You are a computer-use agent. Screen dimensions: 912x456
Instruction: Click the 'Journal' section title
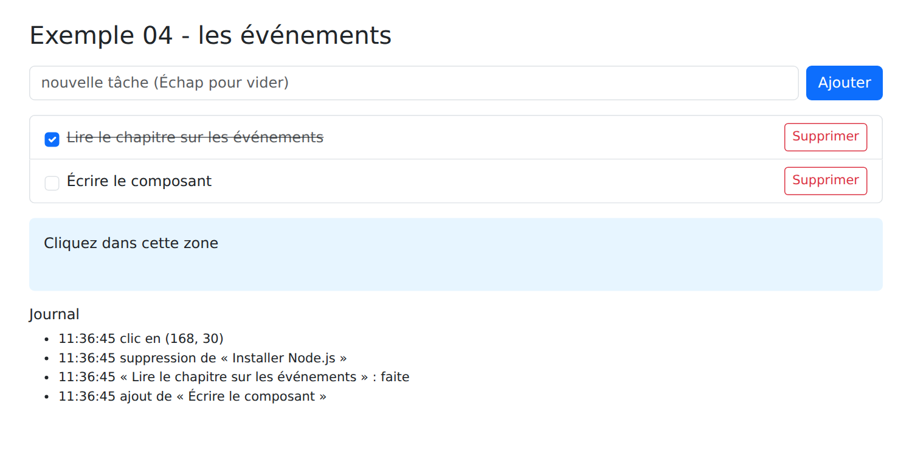click(54, 314)
